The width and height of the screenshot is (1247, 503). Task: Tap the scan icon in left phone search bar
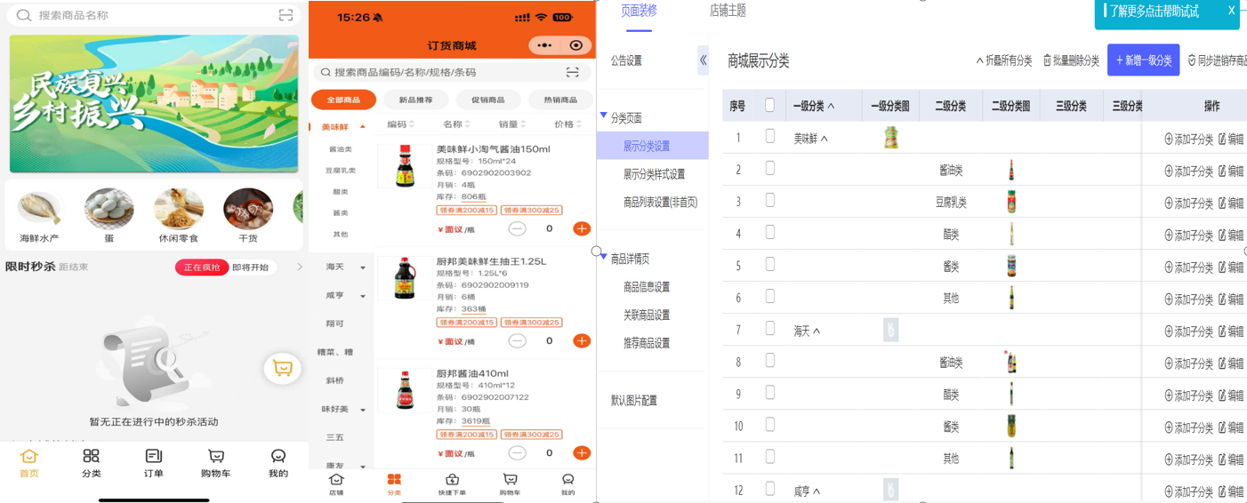(x=286, y=15)
